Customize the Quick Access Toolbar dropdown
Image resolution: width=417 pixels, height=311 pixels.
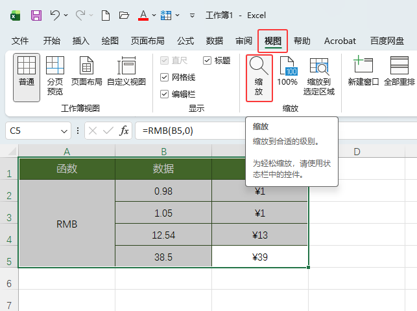(x=192, y=16)
